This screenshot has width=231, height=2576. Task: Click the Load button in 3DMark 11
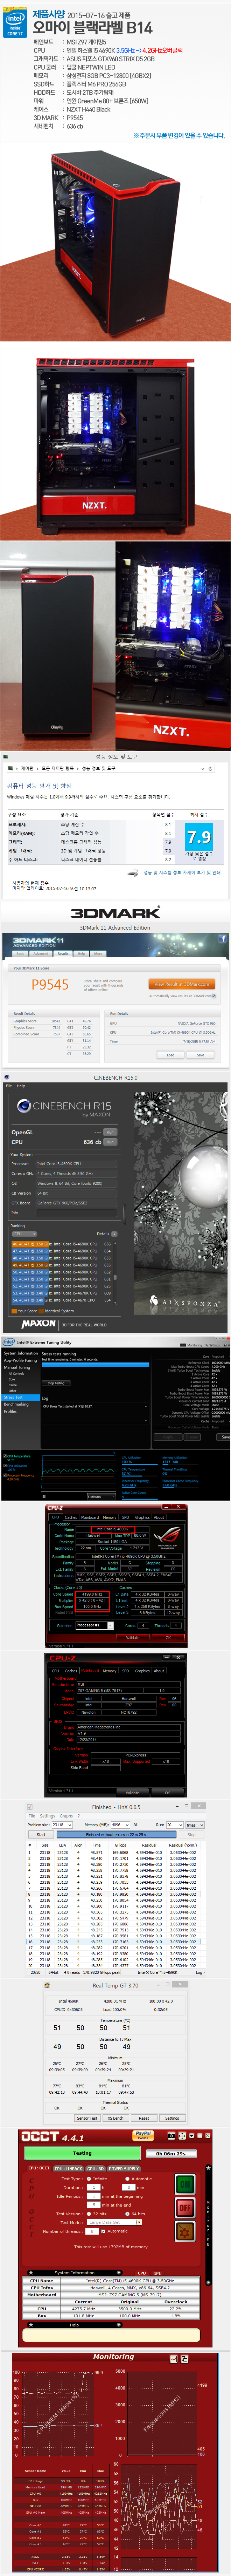point(170,1055)
